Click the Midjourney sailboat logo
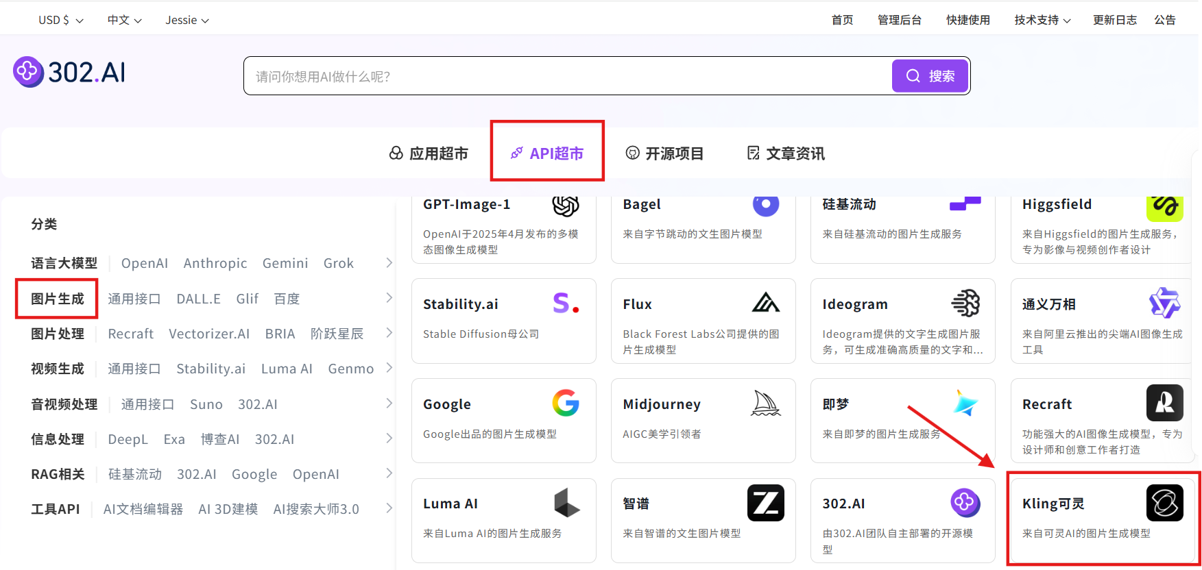Screen dimensions: 1202x570 [766, 403]
